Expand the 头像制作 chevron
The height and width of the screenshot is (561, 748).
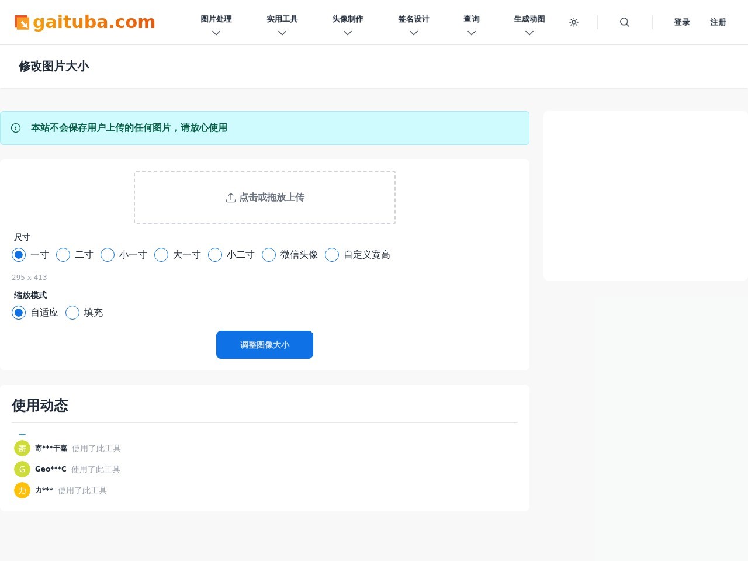[348, 33]
